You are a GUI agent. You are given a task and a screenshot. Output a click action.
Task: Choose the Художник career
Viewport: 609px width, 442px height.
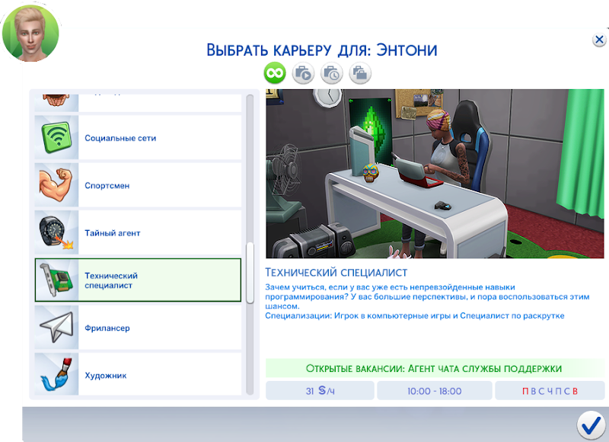pyautogui.click(x=138, y=374)
